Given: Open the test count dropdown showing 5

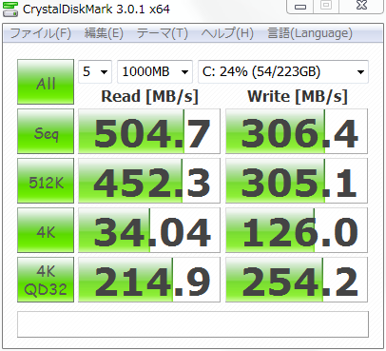Looking at the screenshot, I should click(x=95, y=71).
